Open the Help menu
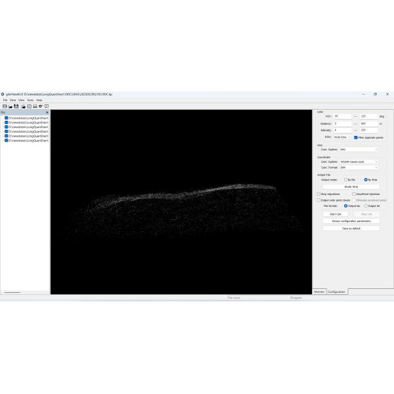The height and width of the screenshot is (394, 394). [39, 100]
